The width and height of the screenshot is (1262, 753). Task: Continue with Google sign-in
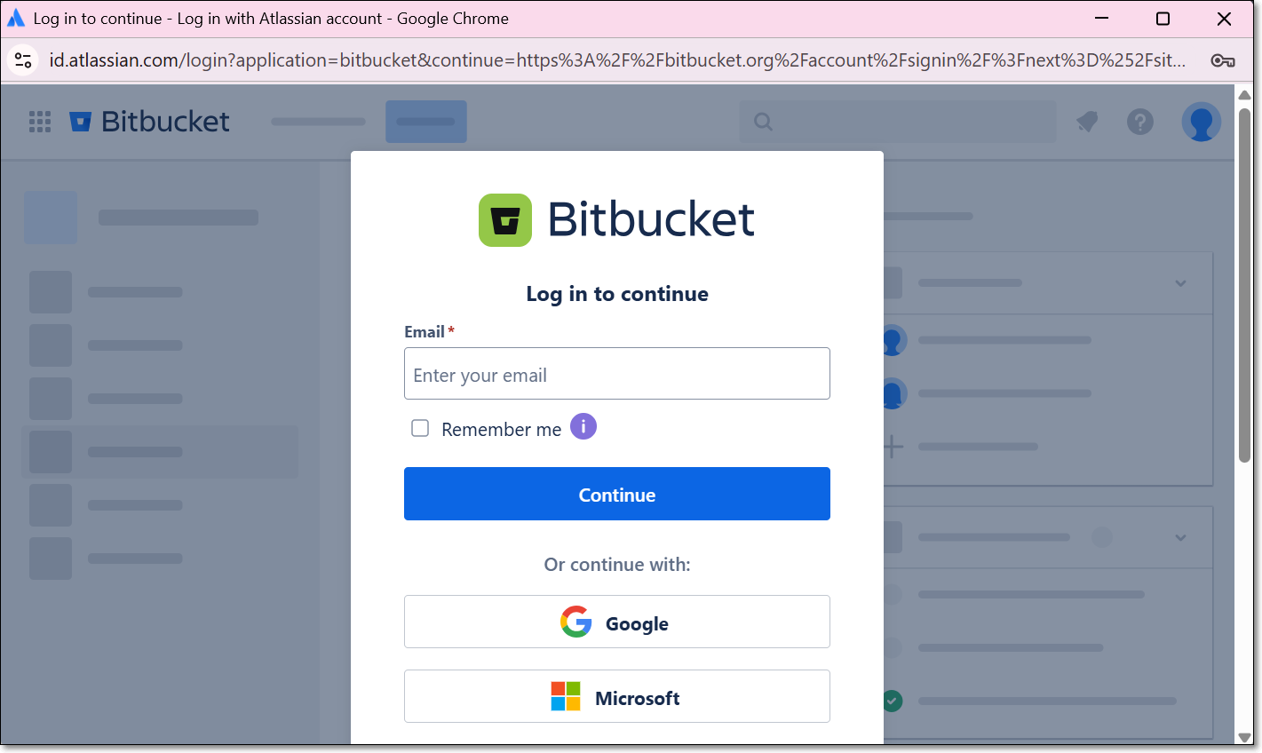(x=616, y=622)
